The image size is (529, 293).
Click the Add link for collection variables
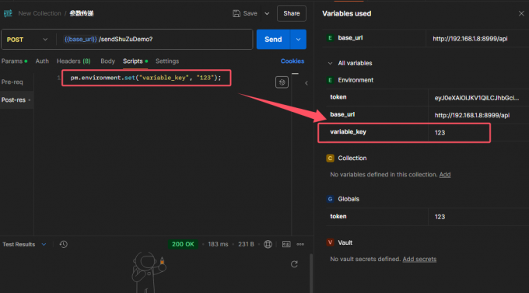pos(445,175)
